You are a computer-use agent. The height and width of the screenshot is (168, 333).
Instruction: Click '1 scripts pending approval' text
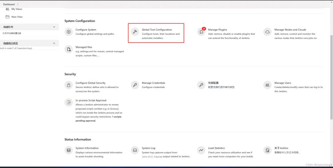tap(99, 119)
